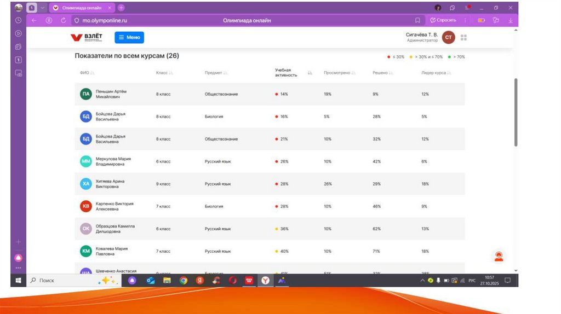
Task: Open the blue Меню button
Action: pos(129,37)
